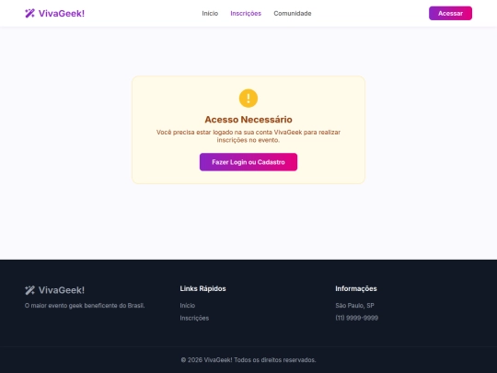Open the Inscrições nav menu item in header
Viewport: 497px width, 373px height.
pyautogui.click(x=246, y=13)
